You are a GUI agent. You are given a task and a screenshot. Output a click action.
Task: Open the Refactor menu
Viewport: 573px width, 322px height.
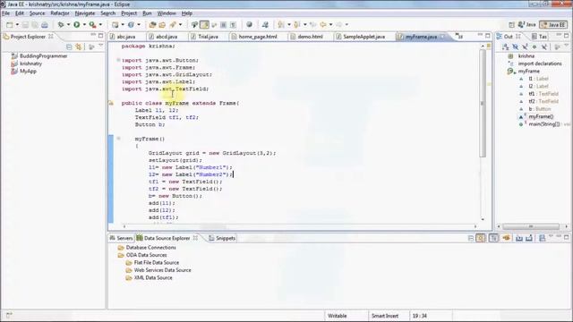pyautogui.click(x=60, y=13)
